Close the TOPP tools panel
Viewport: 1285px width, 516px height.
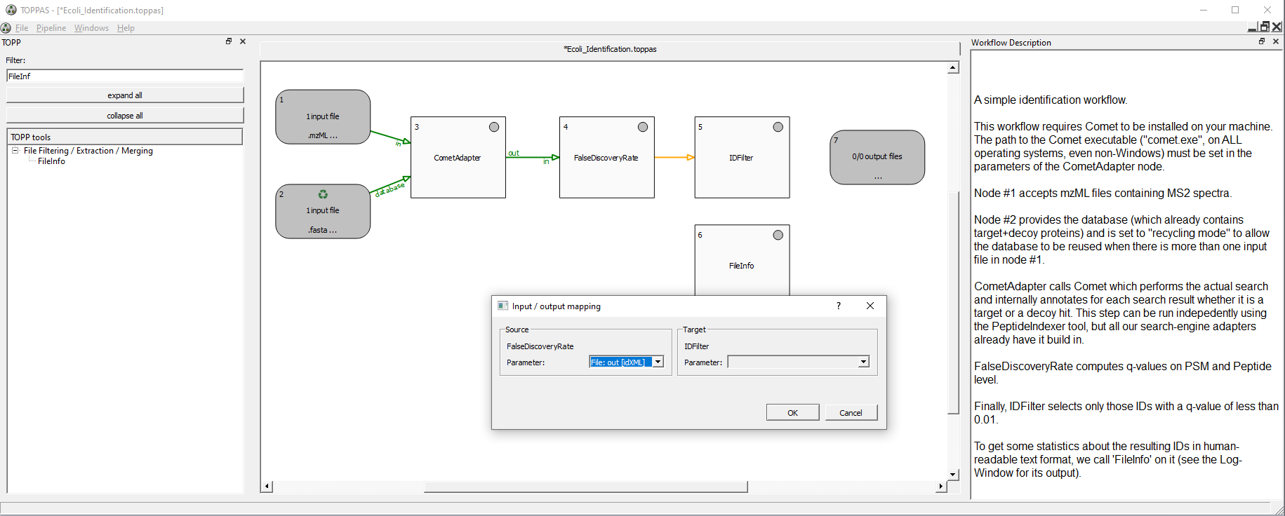243,41
